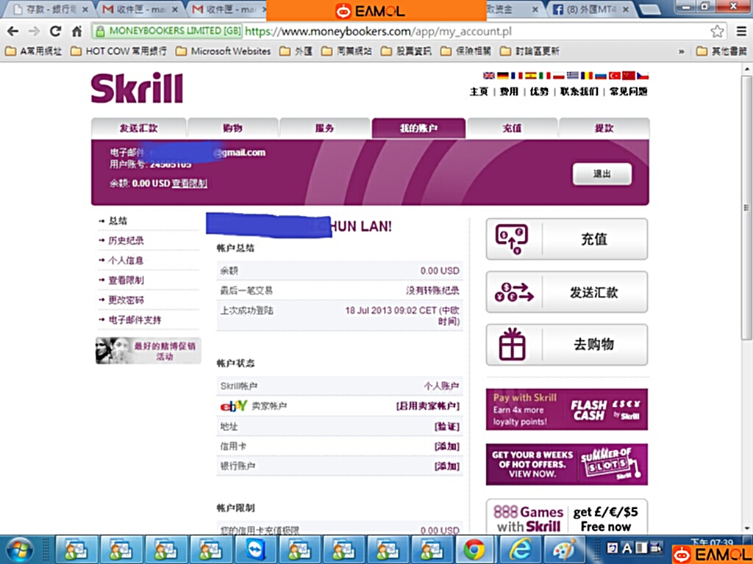Click the [验证] link for 地址
Screen dimensions: 753x564
[446, 427]
